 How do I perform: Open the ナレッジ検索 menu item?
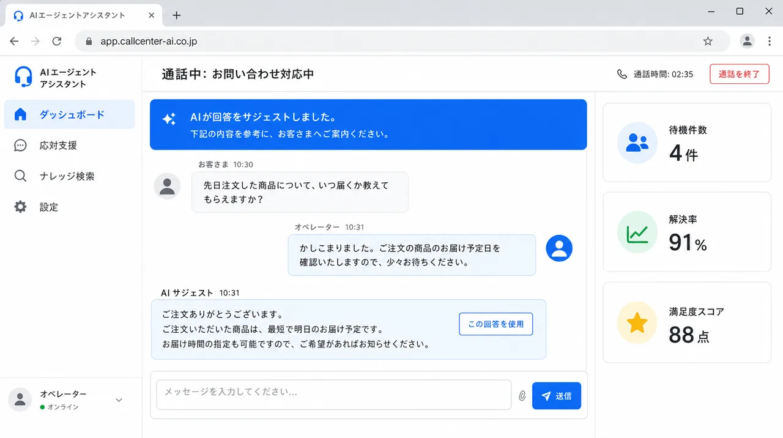69,176
